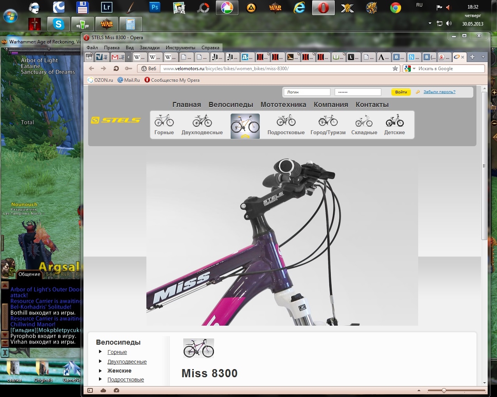The image size is (497, 397).
Task: Go back using Opera's back arrow
Action: pos(92,69)
